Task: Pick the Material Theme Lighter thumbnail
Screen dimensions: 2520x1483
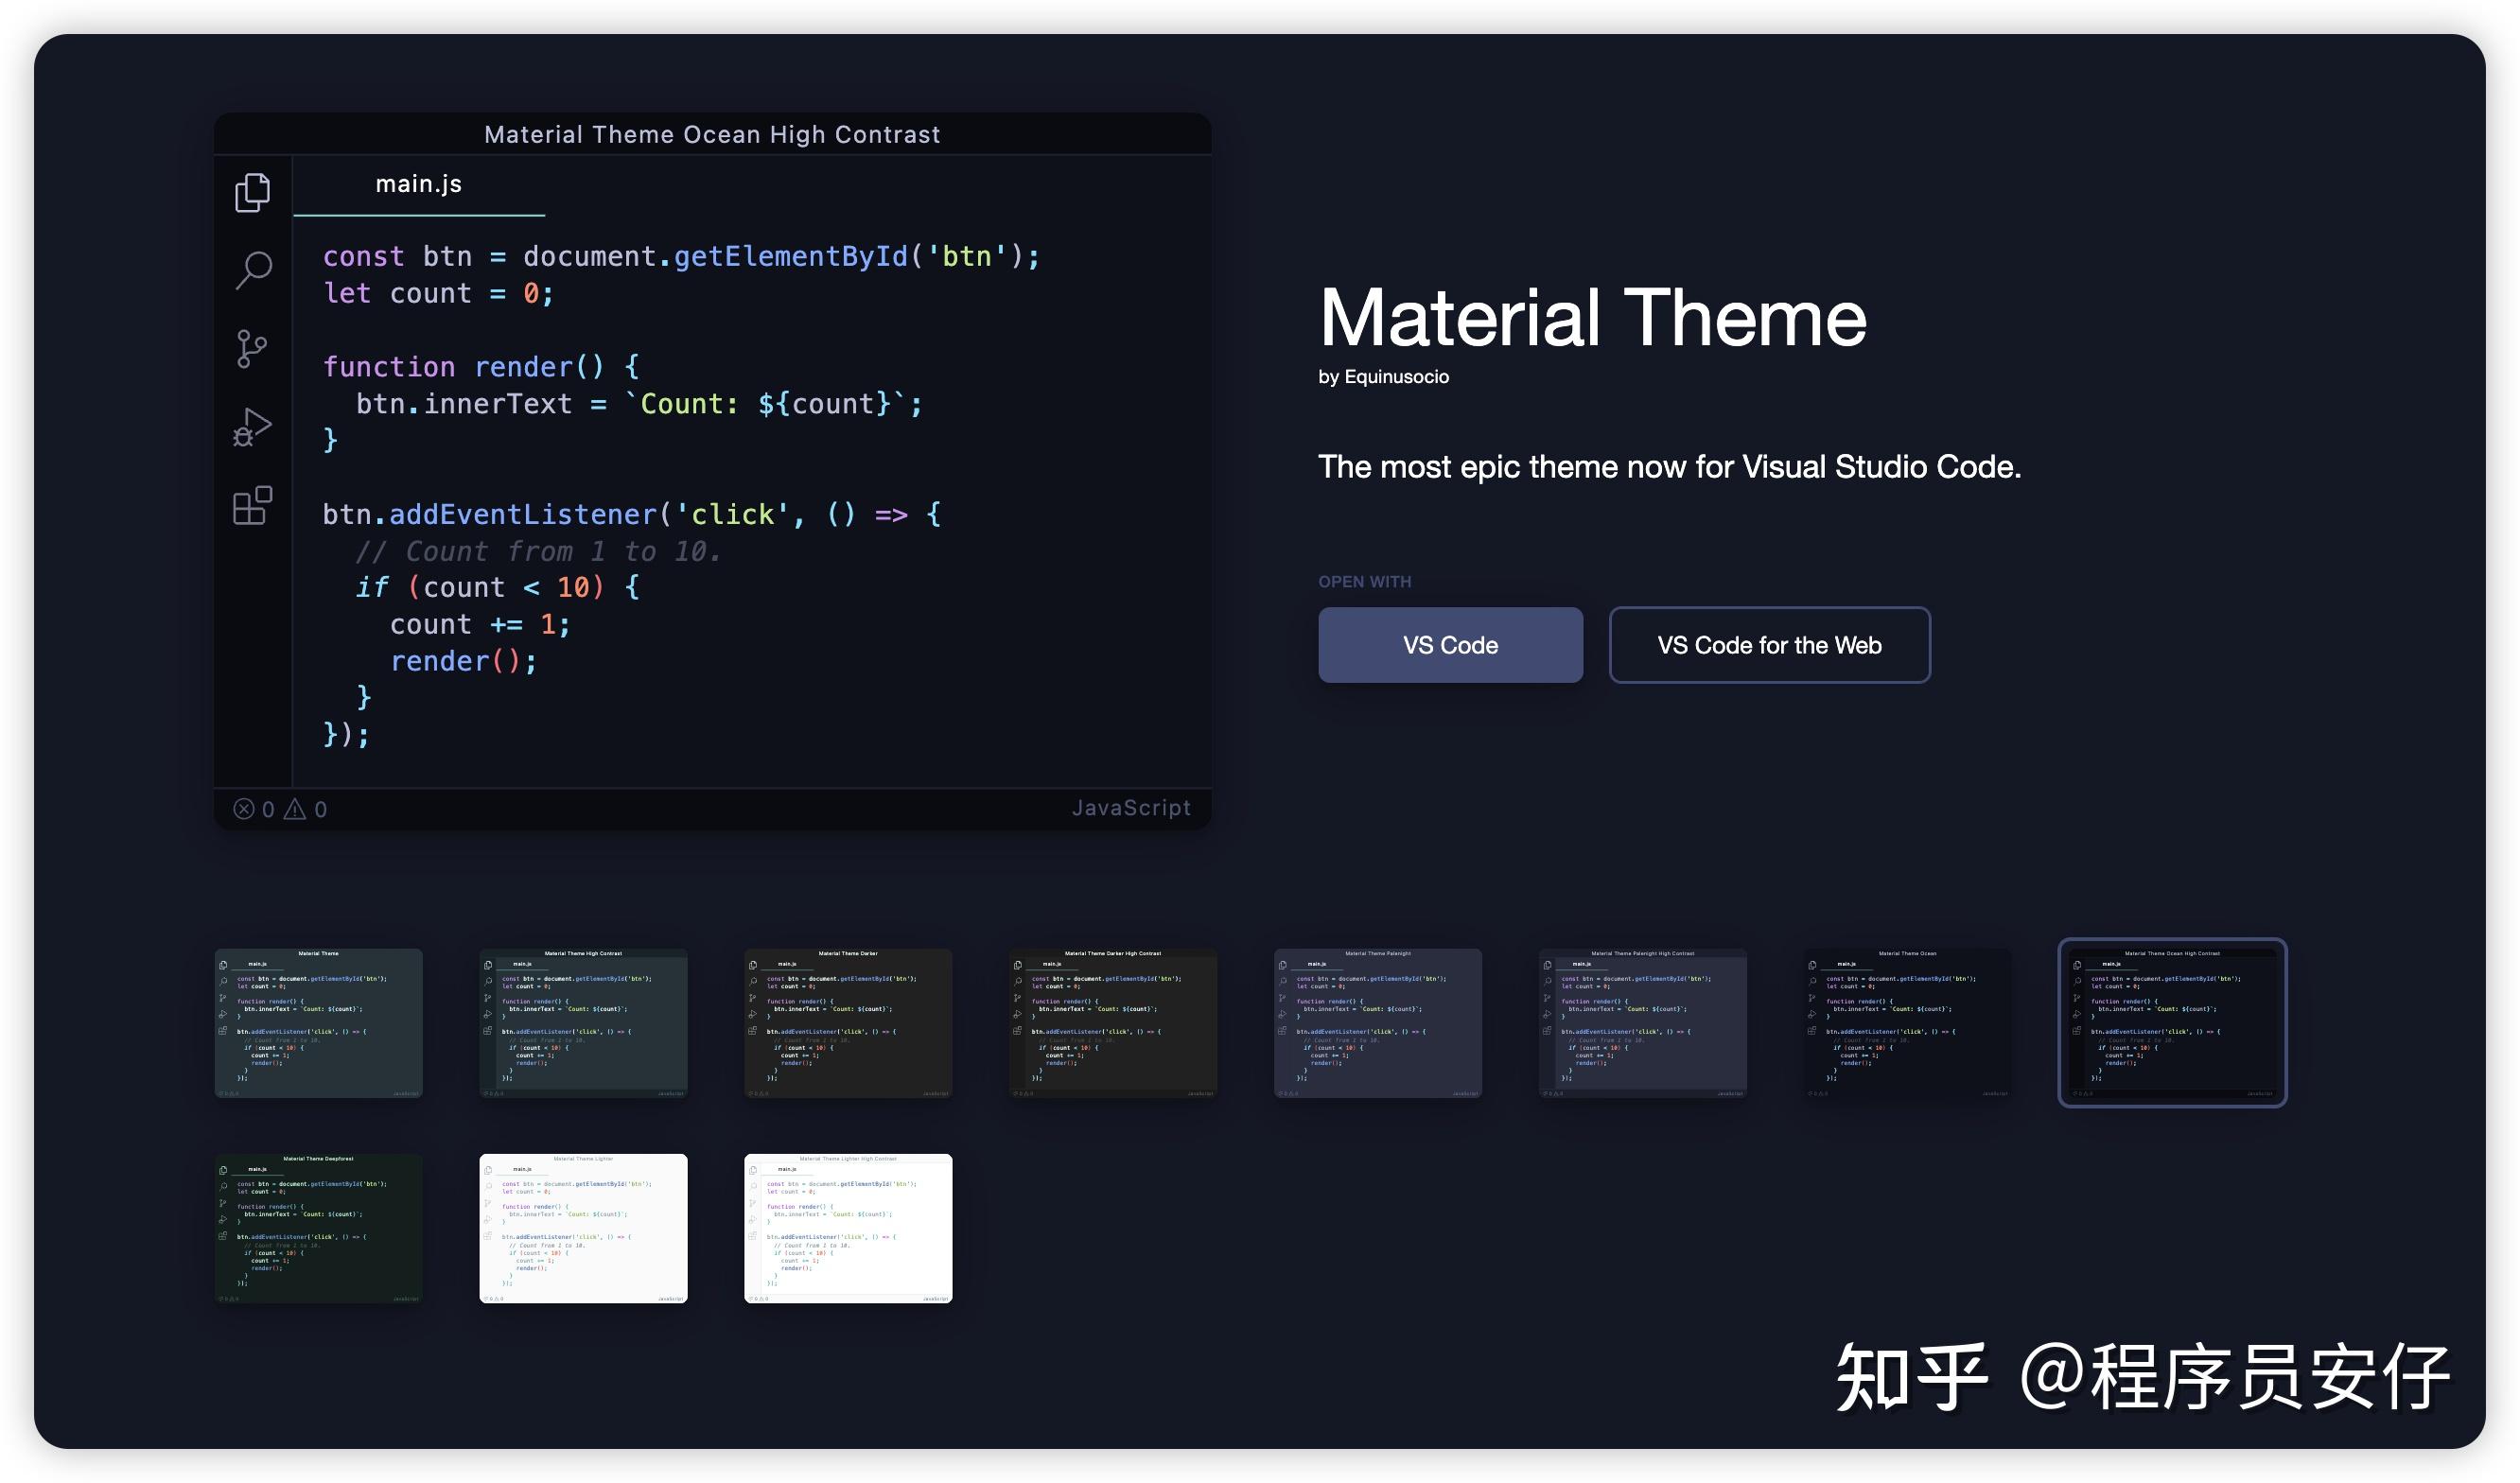Action: tap(583, 1228)
